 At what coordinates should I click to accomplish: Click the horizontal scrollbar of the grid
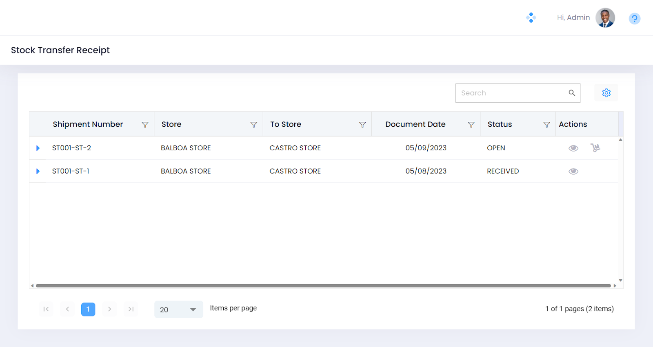point(323,286)
